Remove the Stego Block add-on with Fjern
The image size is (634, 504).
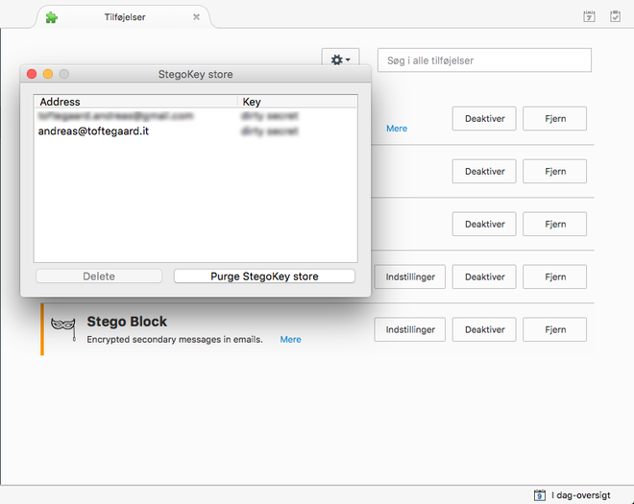click(555, 329)
